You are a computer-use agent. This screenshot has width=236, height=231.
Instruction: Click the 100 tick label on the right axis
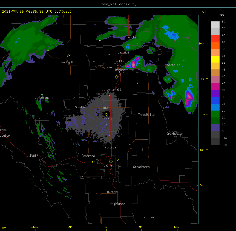[201, 43]
